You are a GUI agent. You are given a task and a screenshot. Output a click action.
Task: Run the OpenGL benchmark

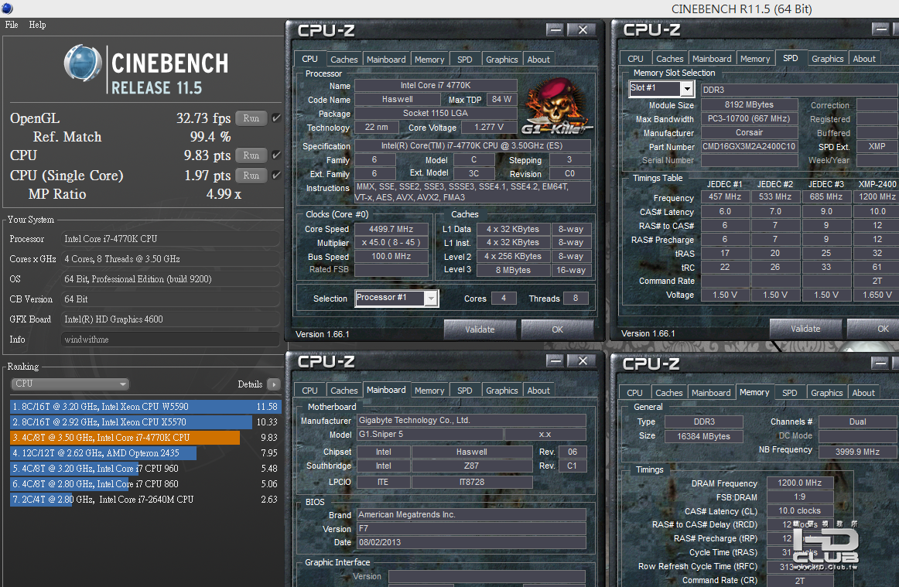coord(251,118)
